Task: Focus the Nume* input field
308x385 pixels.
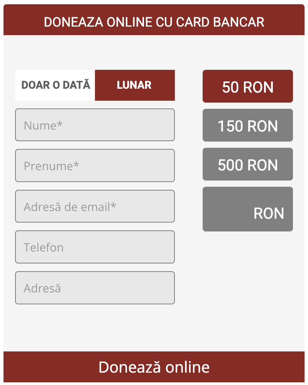Action: [x=95, y=125]
